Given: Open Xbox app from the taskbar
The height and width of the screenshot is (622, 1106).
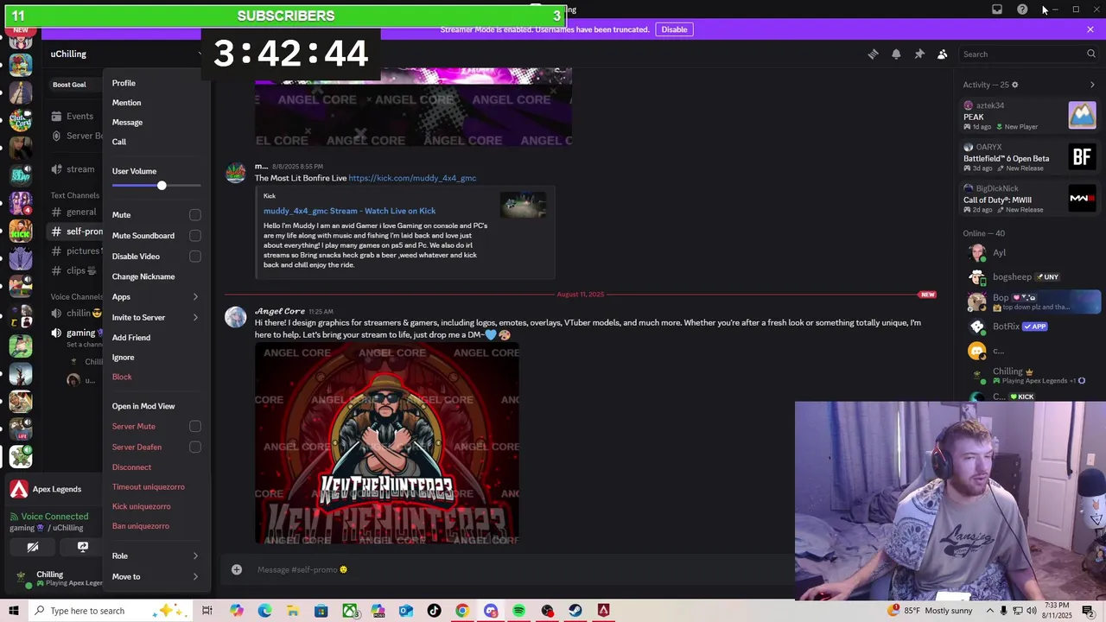Looking at the screenshot, I should tap(349, 611).
